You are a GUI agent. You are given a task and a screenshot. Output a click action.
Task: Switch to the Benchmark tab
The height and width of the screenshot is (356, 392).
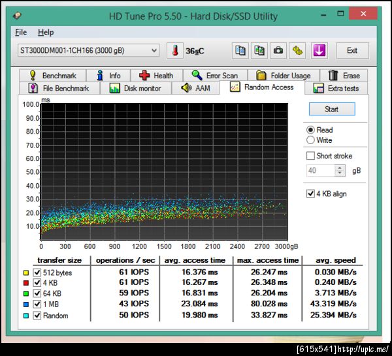coord(52,76)
